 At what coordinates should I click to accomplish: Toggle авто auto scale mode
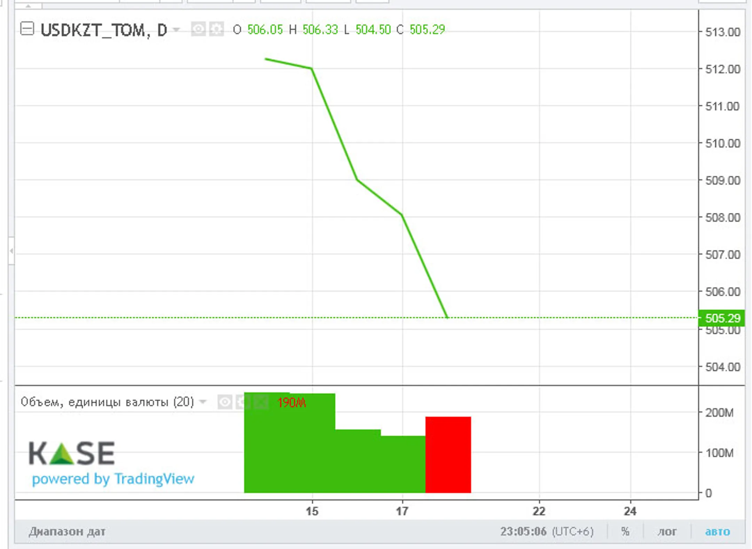[718, 532]
